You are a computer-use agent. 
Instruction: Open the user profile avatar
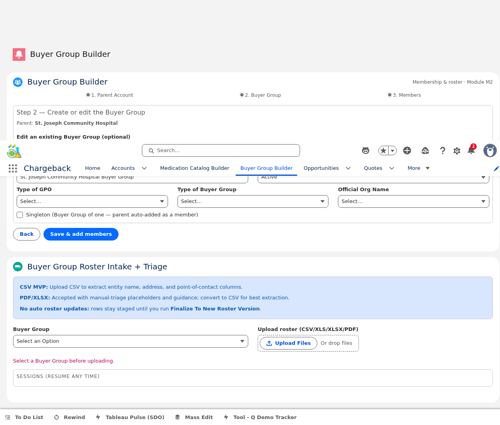tap(490, 150)
